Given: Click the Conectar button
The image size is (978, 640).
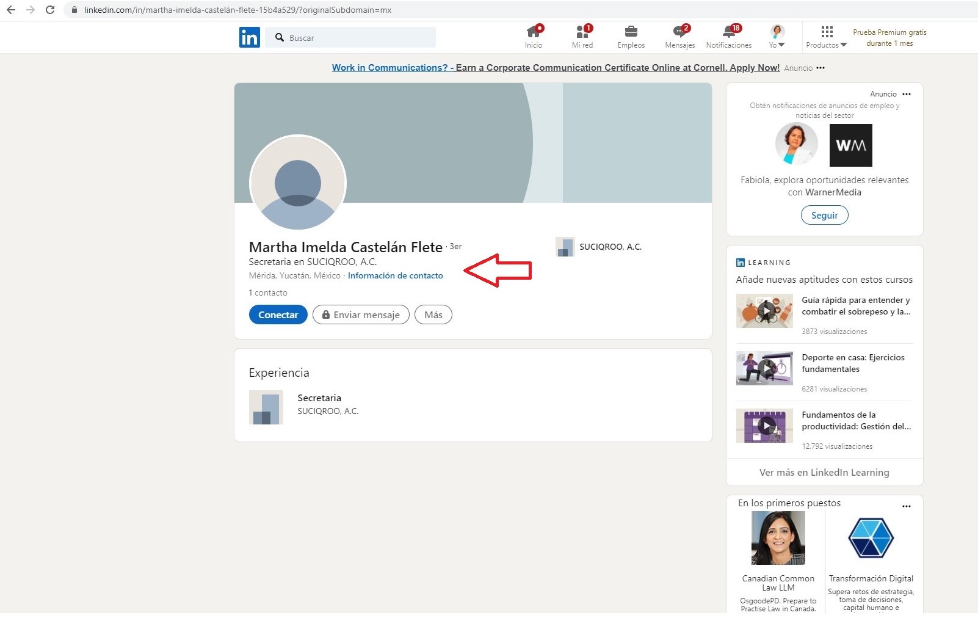Looking at the screenshot, I should [278, 315].
